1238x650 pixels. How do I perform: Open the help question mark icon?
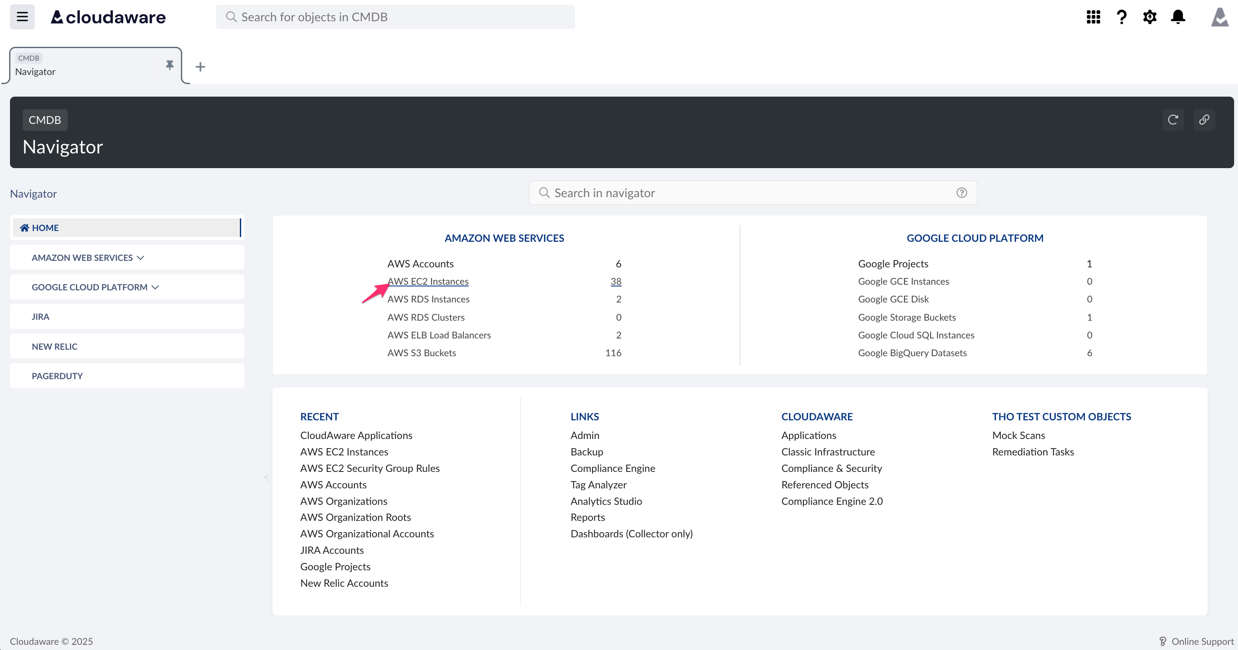pyautogui.click(x=1121, y=17)
